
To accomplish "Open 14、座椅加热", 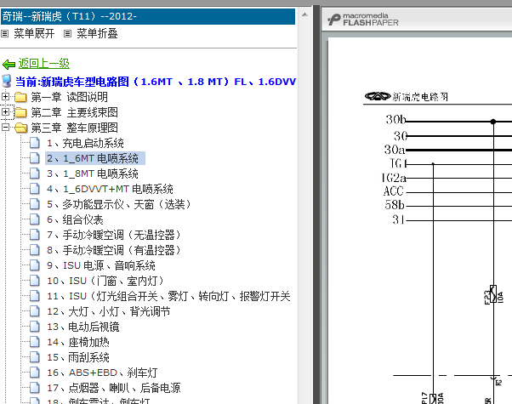I will coord(78,342).
